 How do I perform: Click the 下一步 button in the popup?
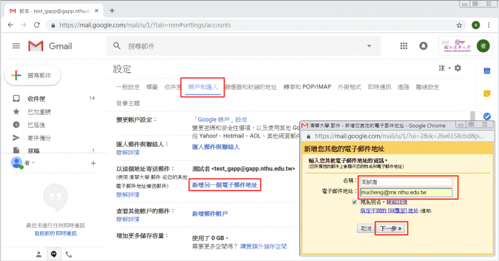pos(392,229)
